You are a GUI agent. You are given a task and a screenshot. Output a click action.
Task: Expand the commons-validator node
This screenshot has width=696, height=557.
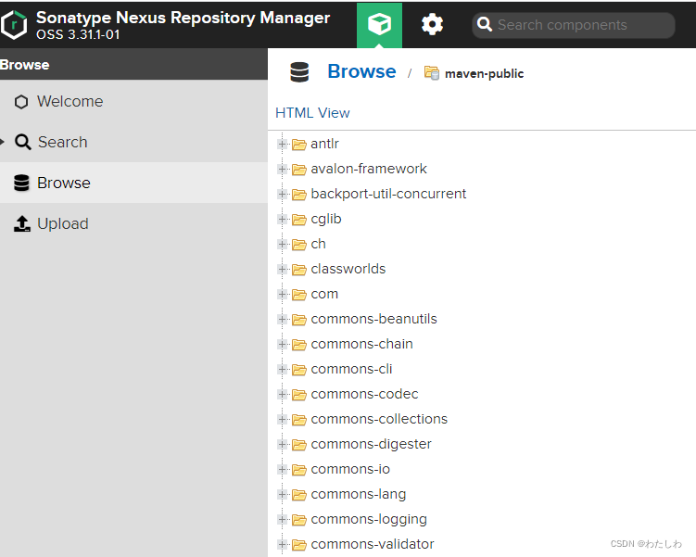tap(282, 544)
